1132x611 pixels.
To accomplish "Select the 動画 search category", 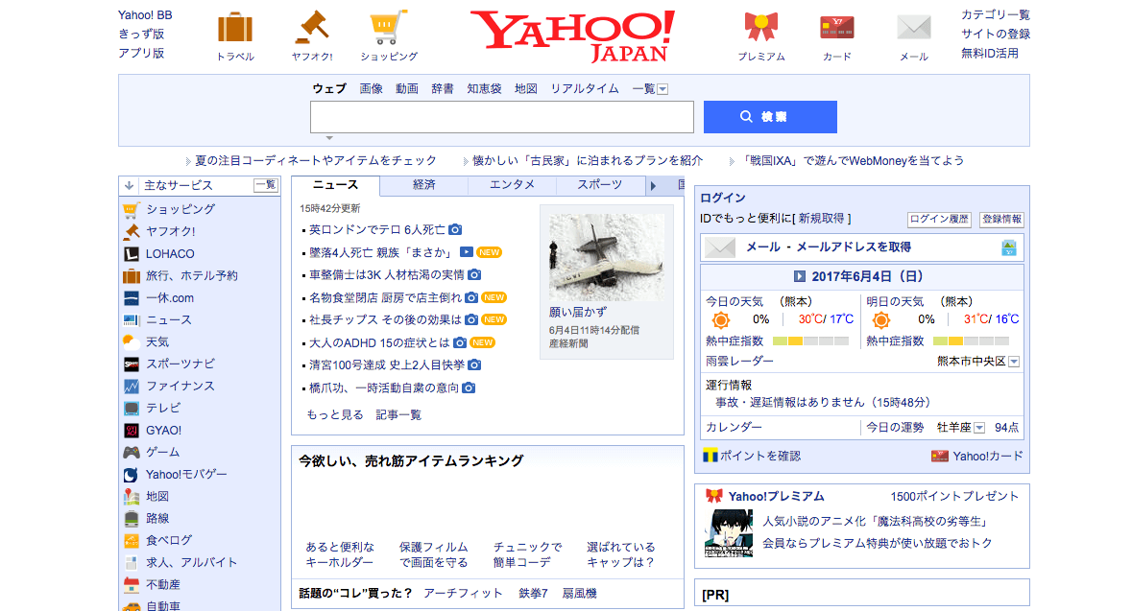I will tap(407, 89).
